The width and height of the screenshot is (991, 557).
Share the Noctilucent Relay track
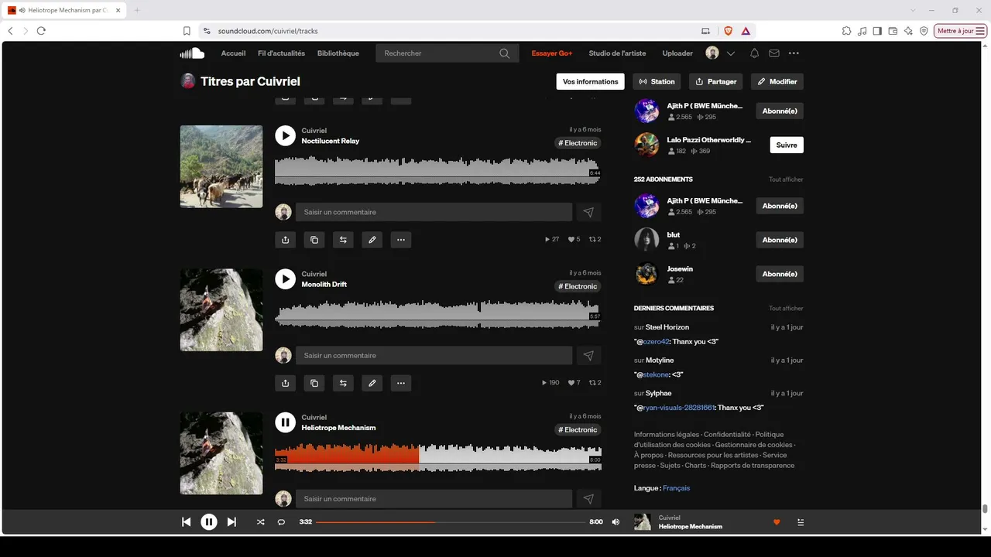pos(285,240)
